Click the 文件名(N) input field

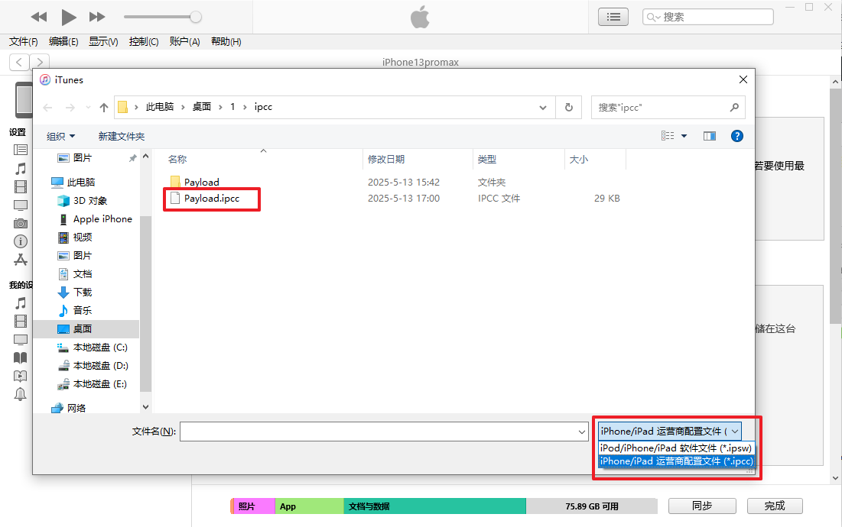tap(379, 432)
